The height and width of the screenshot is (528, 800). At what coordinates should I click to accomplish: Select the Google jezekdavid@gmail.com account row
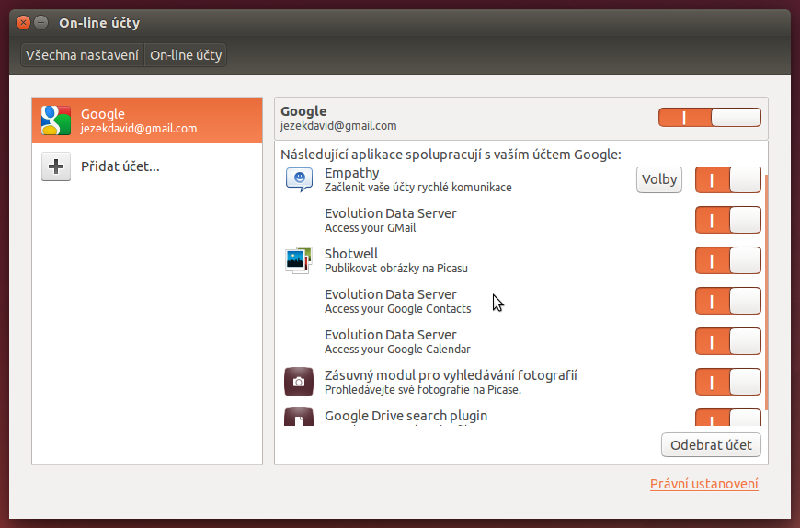pyautogui.click(x=147, y=121)
